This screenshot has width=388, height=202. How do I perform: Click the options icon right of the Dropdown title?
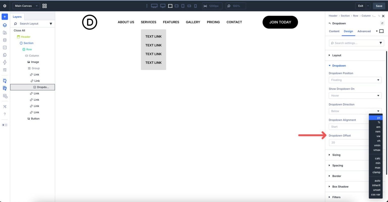[x=382, y=23]
